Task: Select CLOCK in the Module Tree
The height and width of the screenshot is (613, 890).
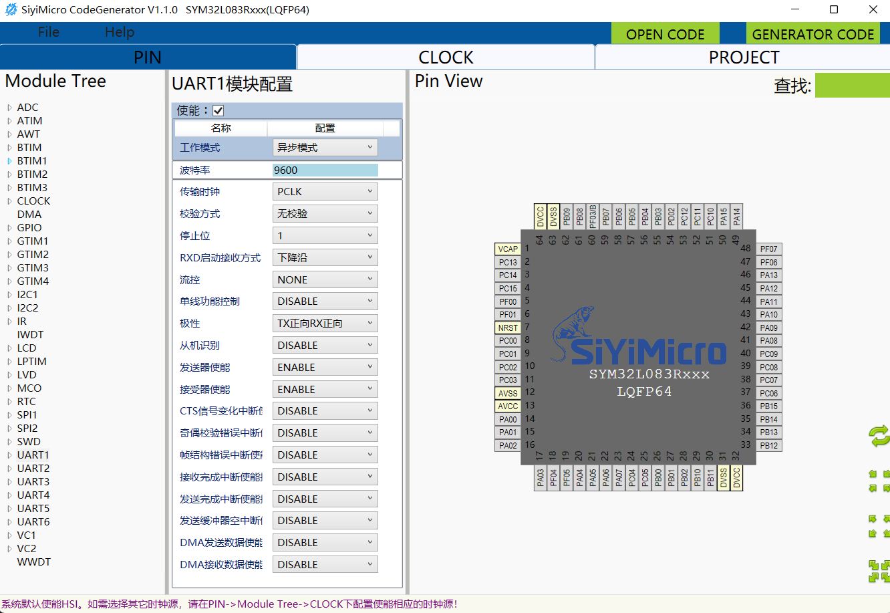Action: pyautogui.click(x=33, y=201)
